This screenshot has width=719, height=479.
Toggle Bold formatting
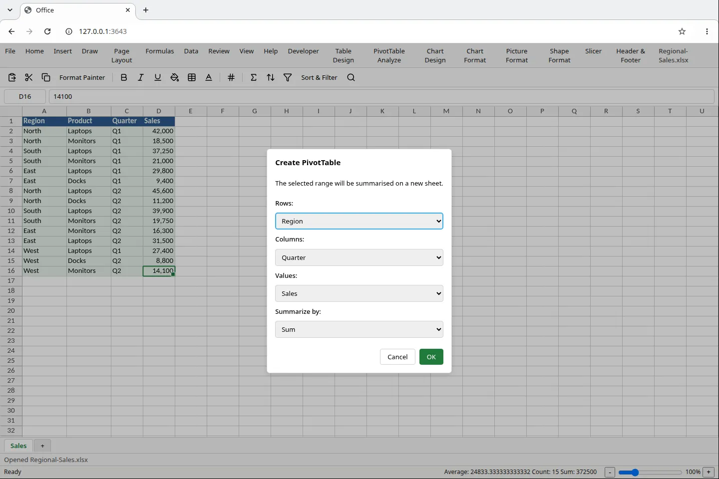[x=124, y=77]
